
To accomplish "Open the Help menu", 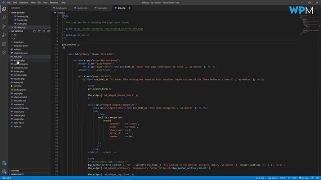I will coord(63,2).
